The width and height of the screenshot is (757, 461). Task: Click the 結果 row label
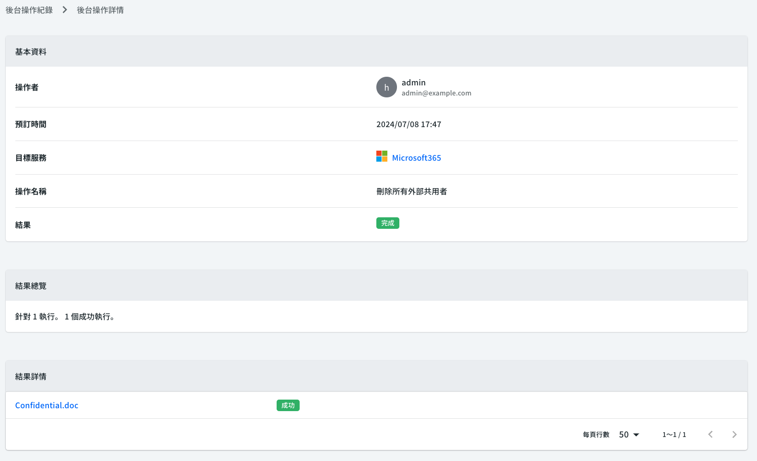click(x=23, y=225)
